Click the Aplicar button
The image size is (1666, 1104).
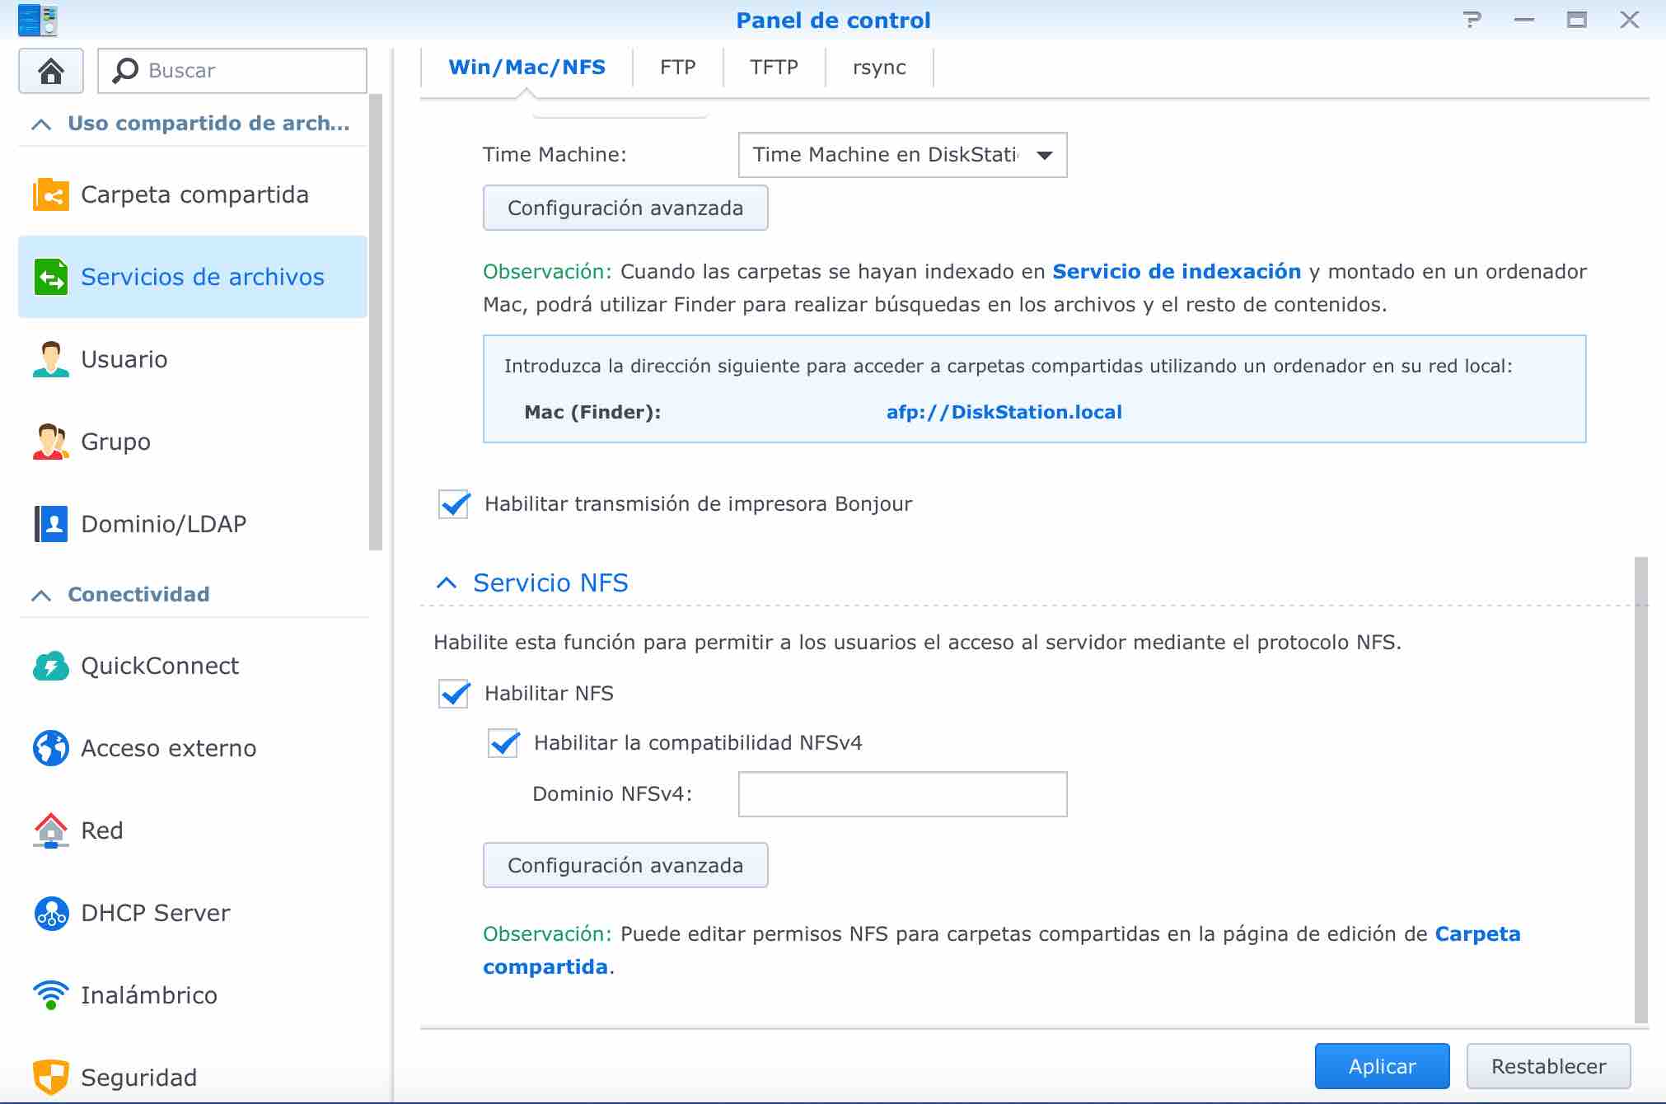[1382, 1066]
